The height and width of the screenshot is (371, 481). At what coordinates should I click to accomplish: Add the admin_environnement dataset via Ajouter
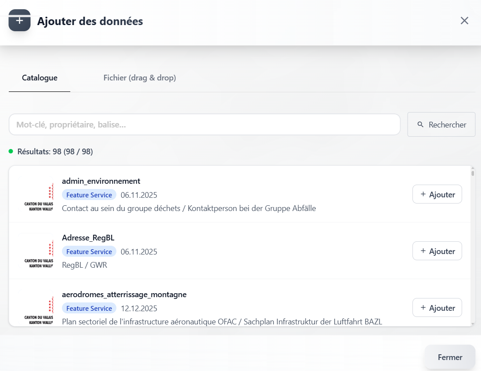tap(437, 194)
